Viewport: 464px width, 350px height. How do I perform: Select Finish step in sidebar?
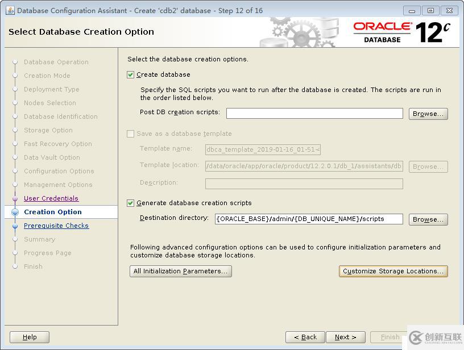click(33, 266)
